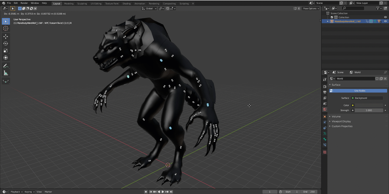Activate the Scale tool
This screenshot has height=194, width=389.
coord(6,51)
